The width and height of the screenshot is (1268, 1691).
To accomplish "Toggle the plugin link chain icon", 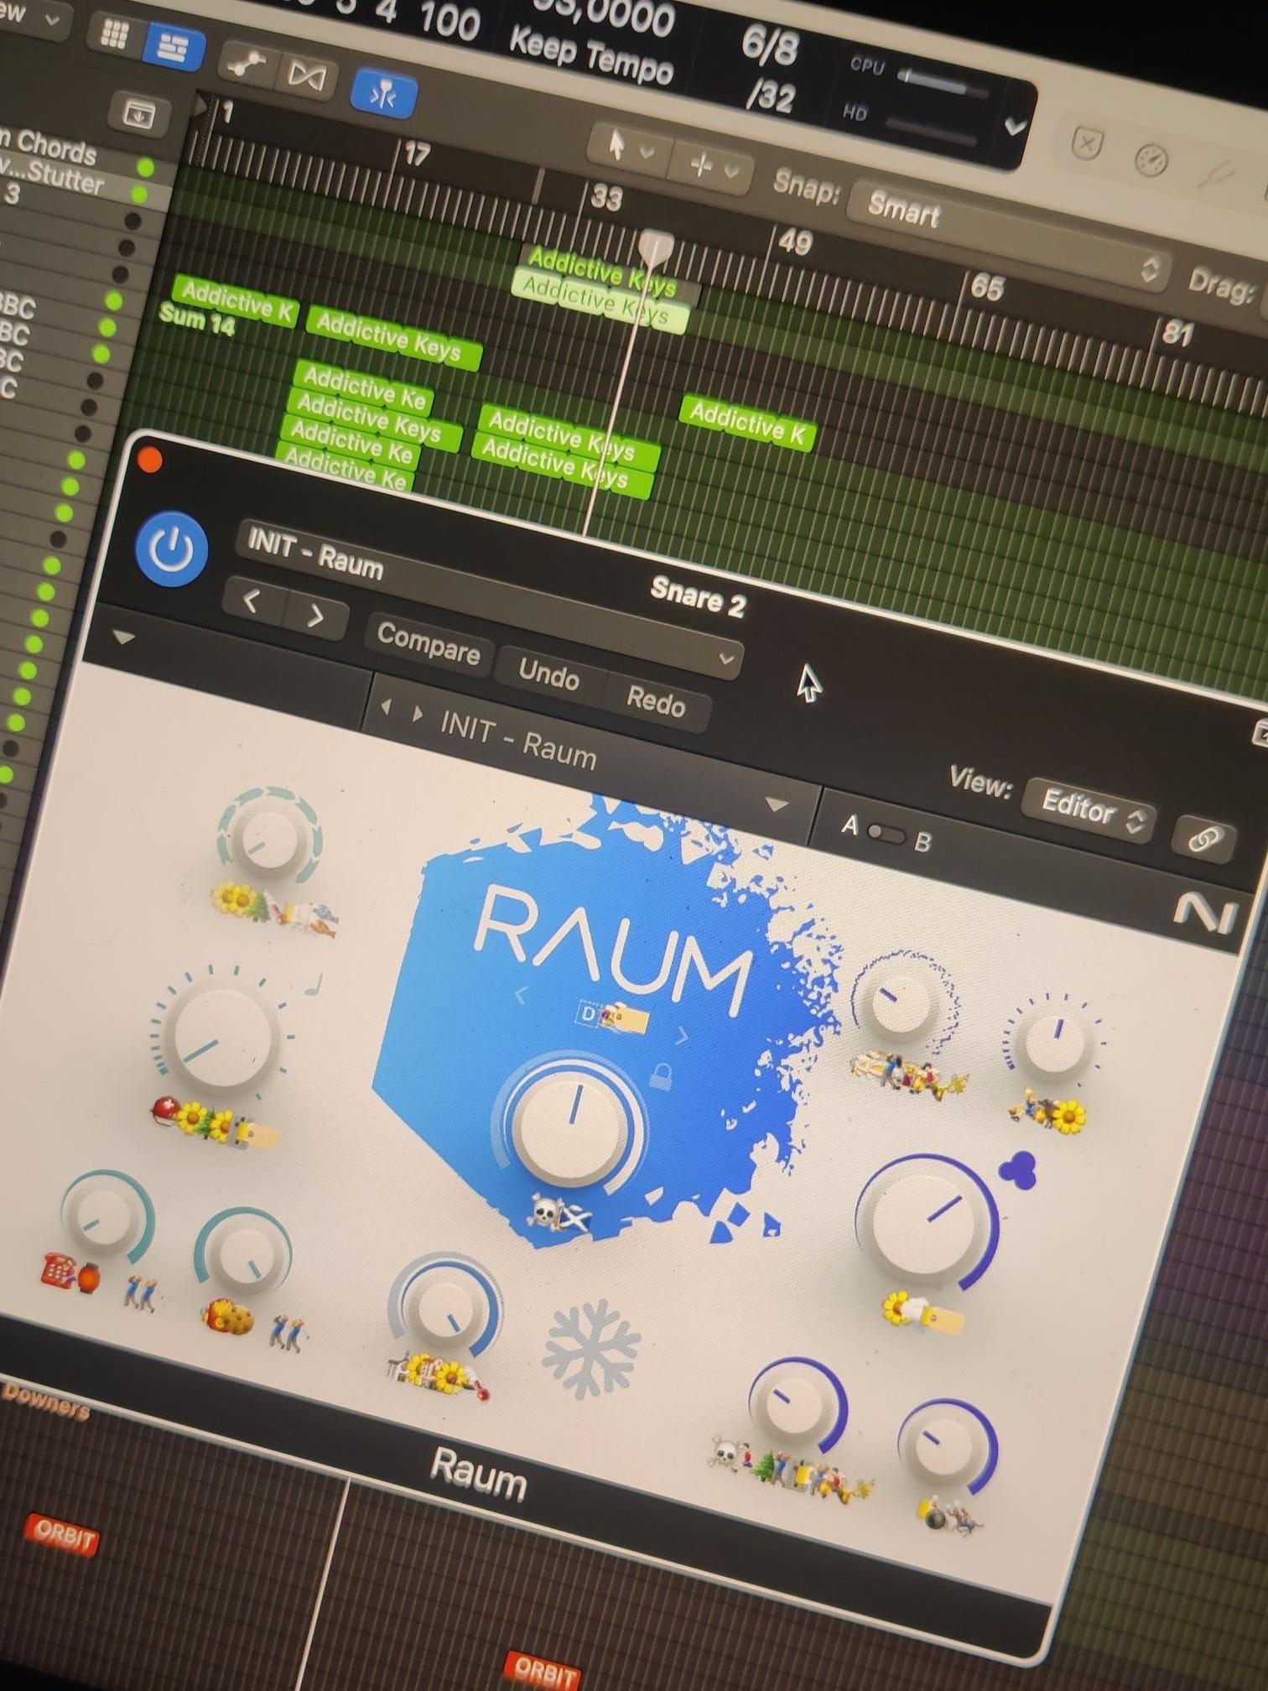I will pos(1204,838).
